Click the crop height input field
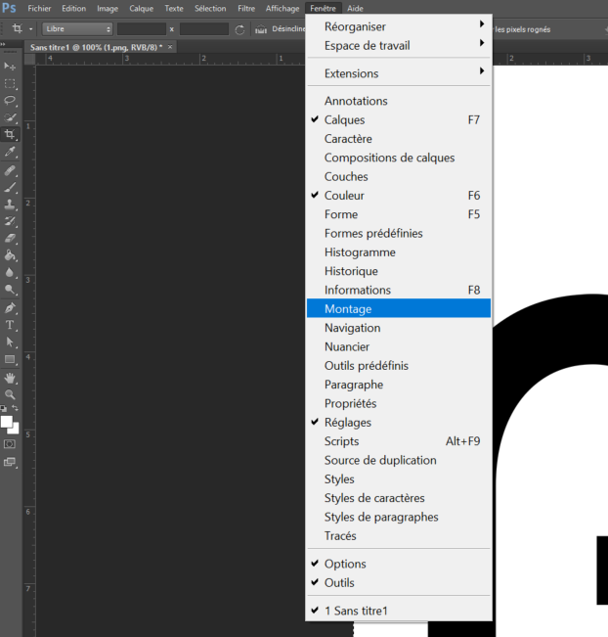The height and width of the screenshot is (637, 608). click(x=204, y=29)
